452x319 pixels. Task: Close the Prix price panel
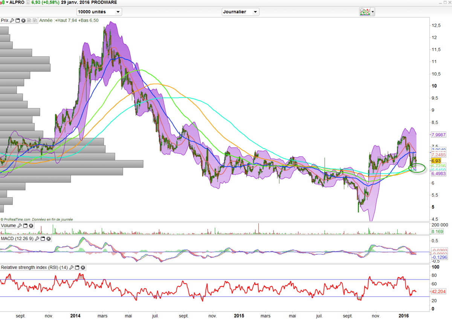[x=23, y=20]
